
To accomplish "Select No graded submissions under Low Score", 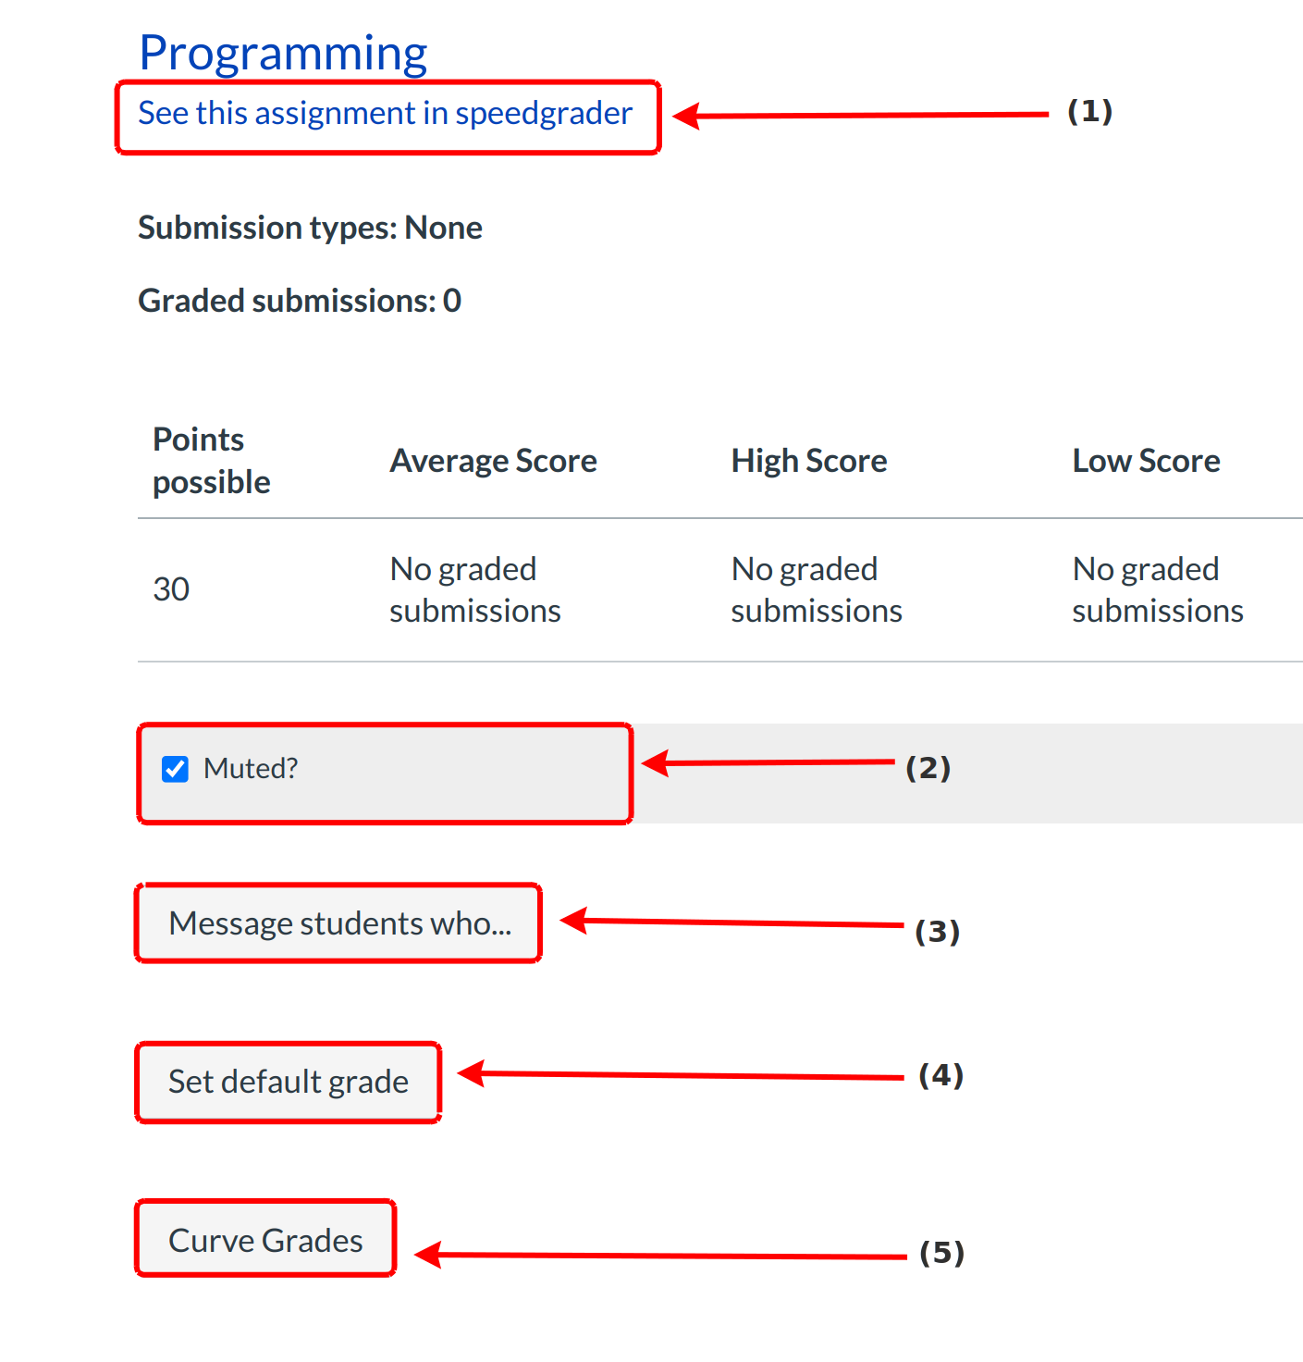I will (1157, 589).
